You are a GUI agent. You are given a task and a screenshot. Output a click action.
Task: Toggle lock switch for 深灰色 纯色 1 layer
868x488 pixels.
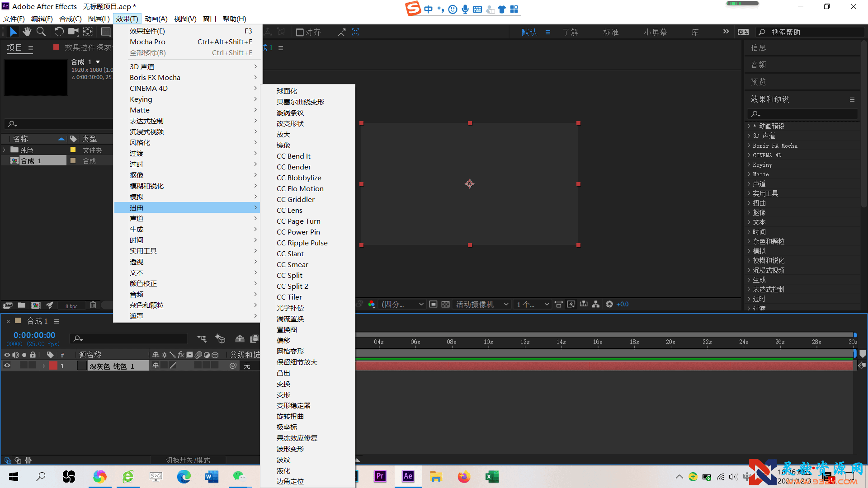[x=32, y=366]
